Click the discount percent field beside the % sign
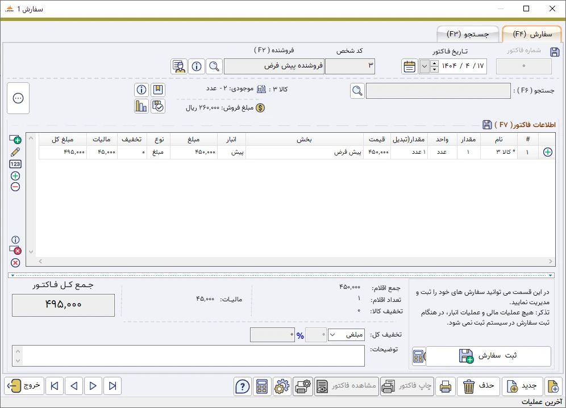The image size is (566, 408). click(316, 335)
